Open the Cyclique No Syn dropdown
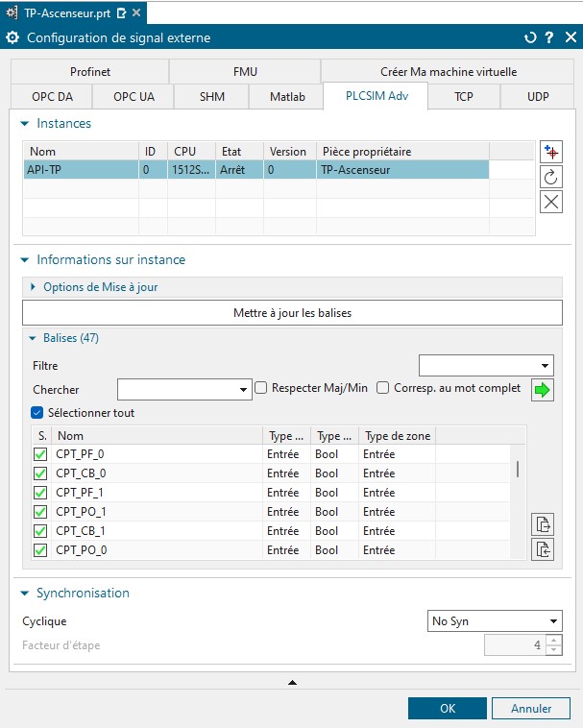This screenshot has width=583, height=728. [x=495, y=621]
